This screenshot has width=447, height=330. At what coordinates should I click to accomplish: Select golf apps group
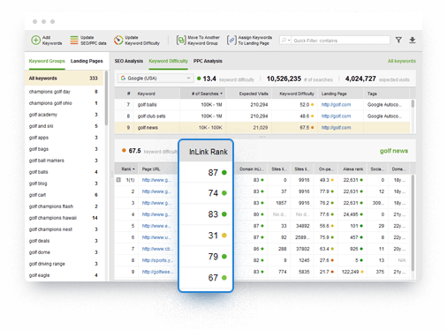64,138
